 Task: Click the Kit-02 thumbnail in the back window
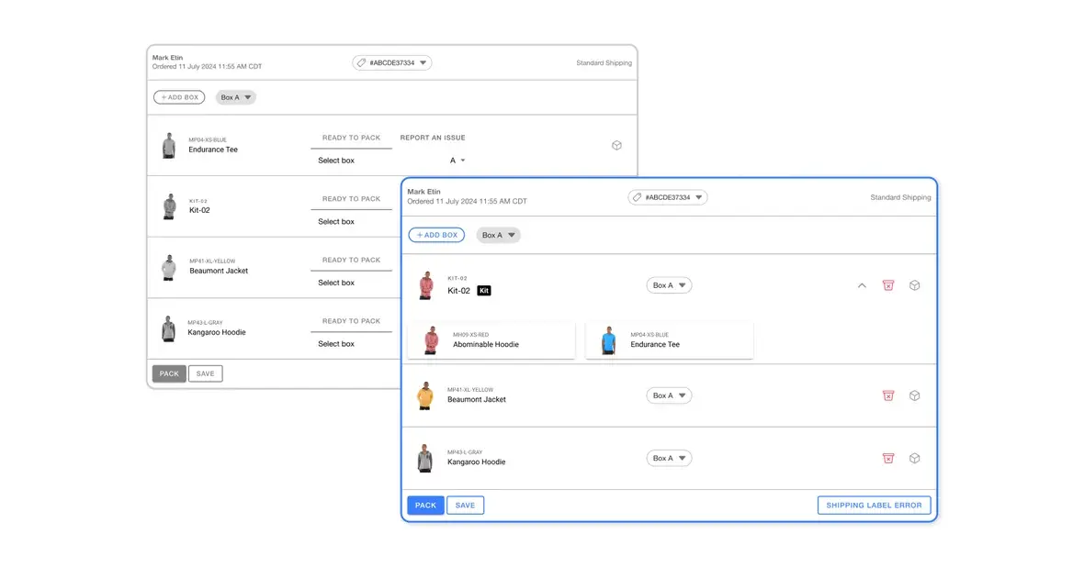[x=169, y=206]
